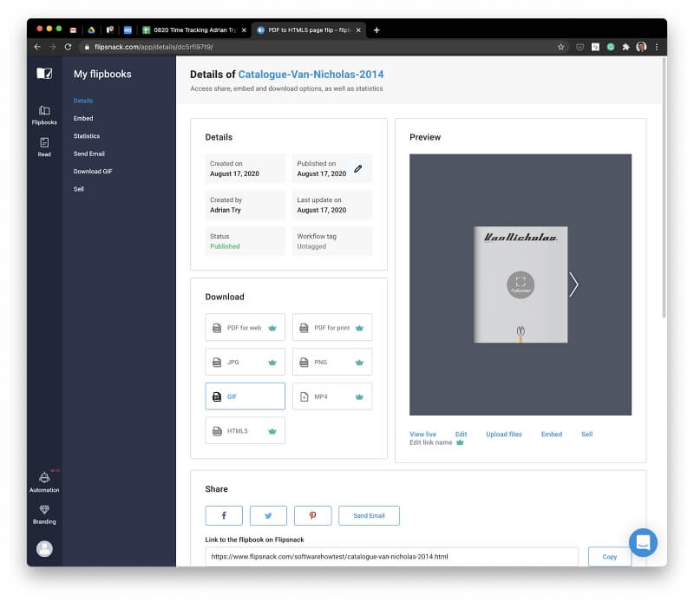
Task: Open the Chrome profile avatar
Action: pyautogui.click(x=641, y=47)
